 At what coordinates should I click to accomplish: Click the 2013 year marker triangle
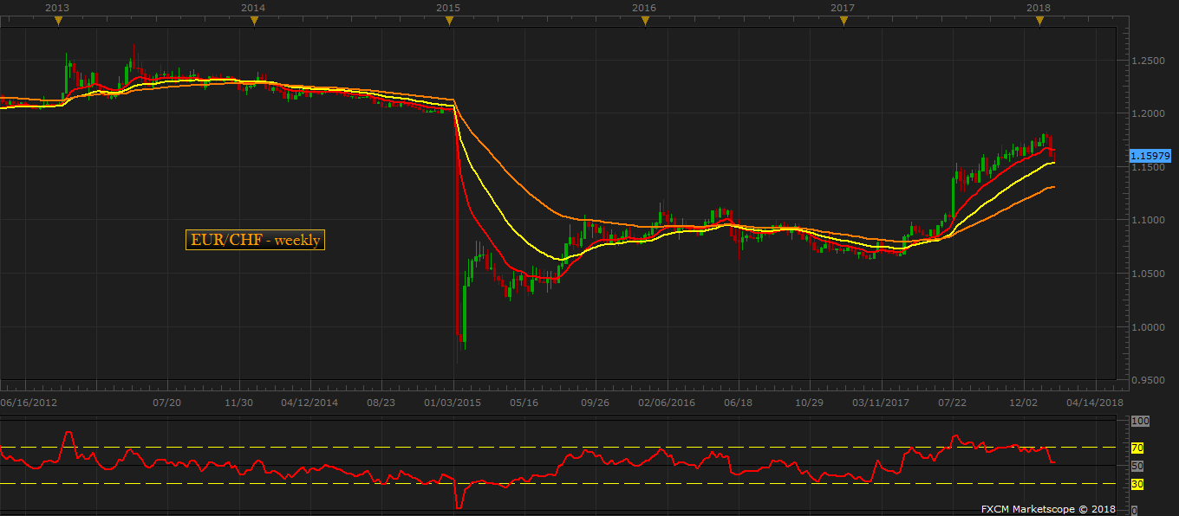click(58, 22)
